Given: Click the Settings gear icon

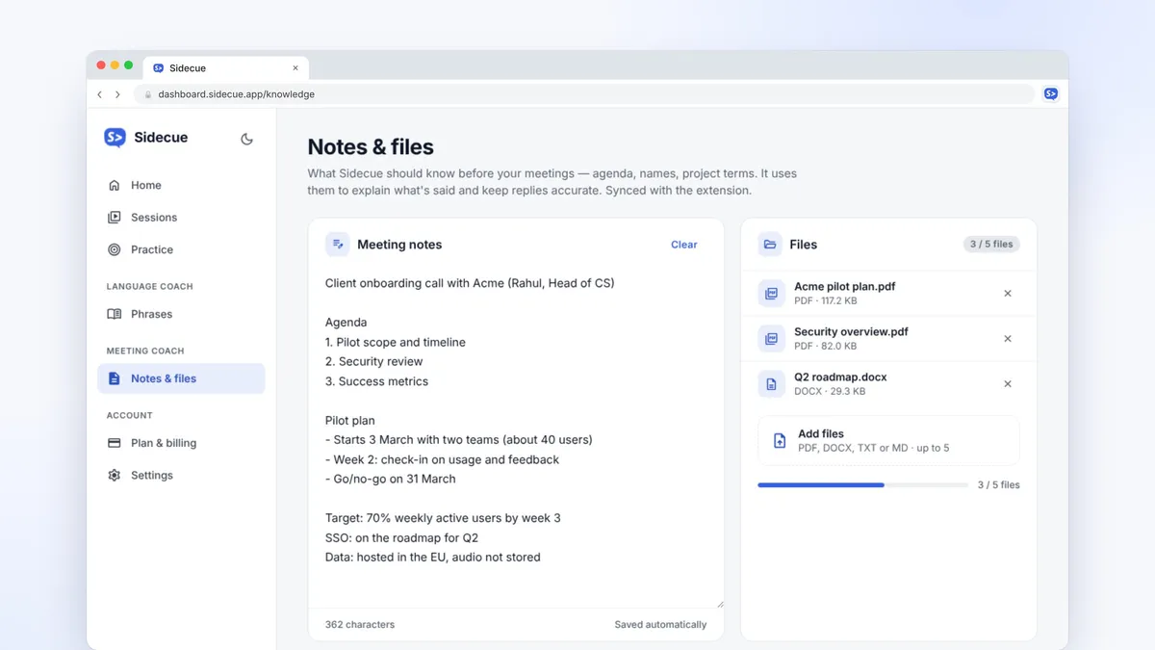Looking at the screenshot, I should click(115, 476).
